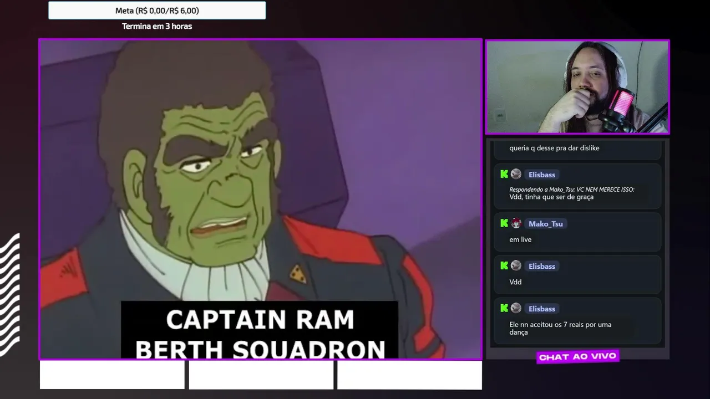Screen dimensions: 710x399
Task: Click the chat message reading only "Vdd"
Action: coord(515,282)
